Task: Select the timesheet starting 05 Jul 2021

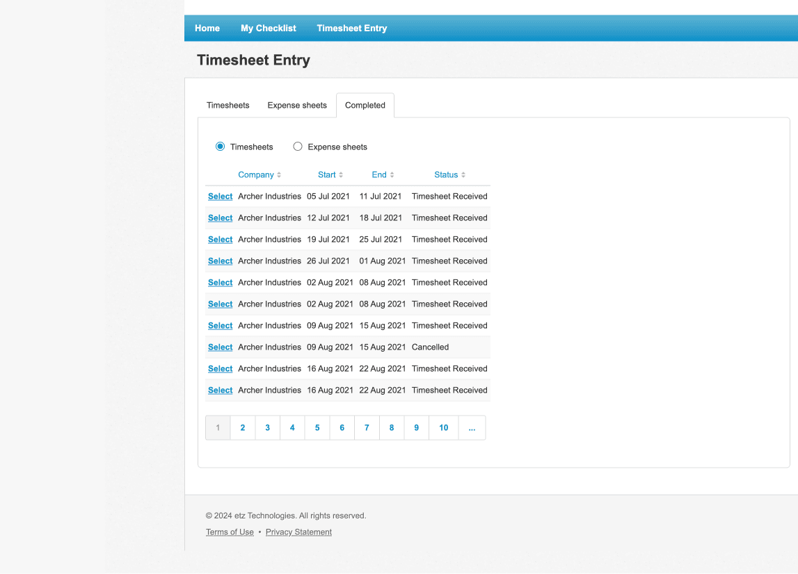Action: click(x=220, y=197)
